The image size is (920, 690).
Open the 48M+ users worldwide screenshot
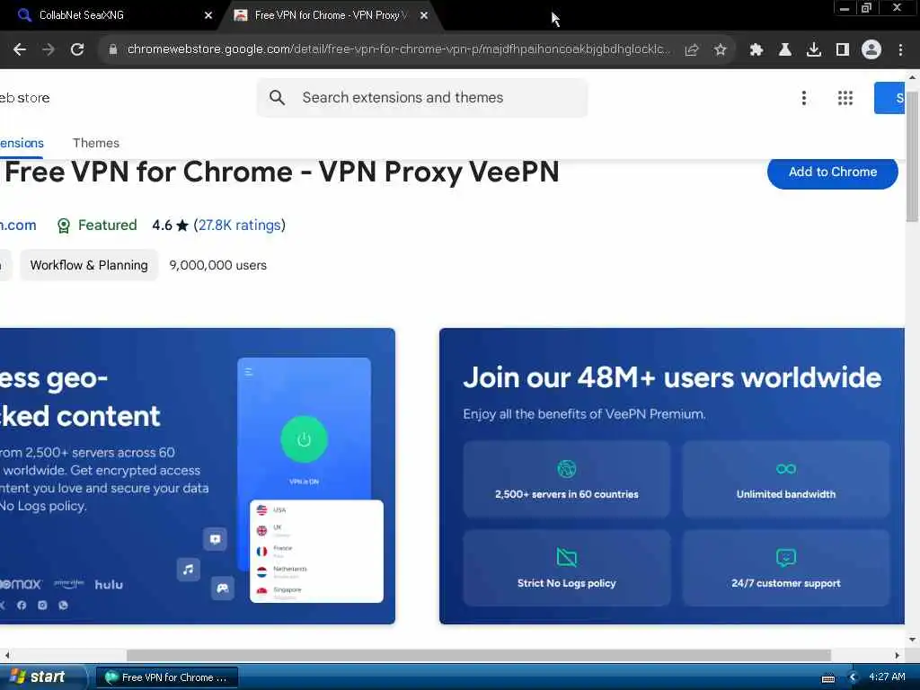point(672,476)
